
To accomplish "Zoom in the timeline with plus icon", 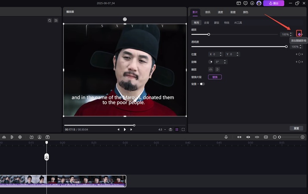I will tap(302, 137).
